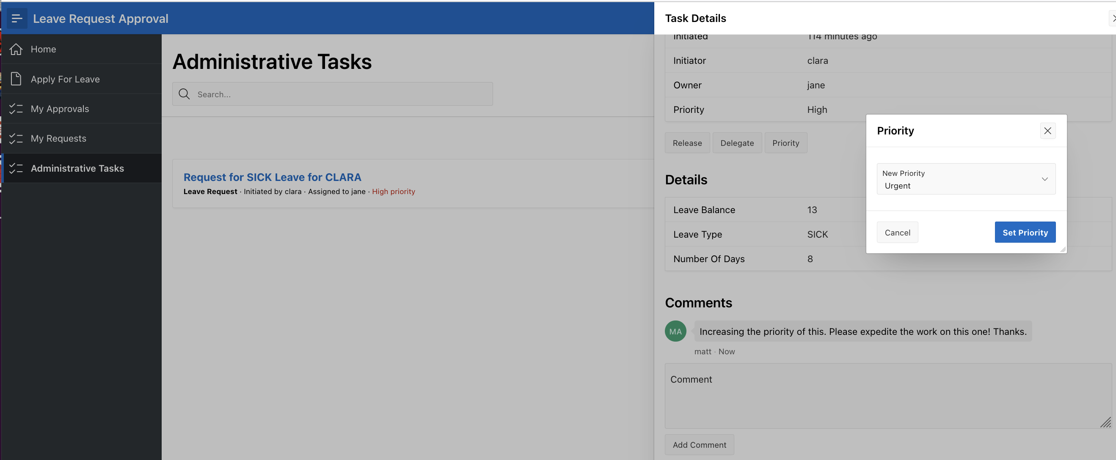1116x460 pixels.
Task: Click the New Priority chevron arrow
Action: pyautogui.click(x=1044, y=179)
